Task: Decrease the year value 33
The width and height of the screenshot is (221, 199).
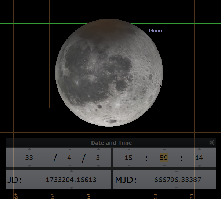Action: (29, 166)
